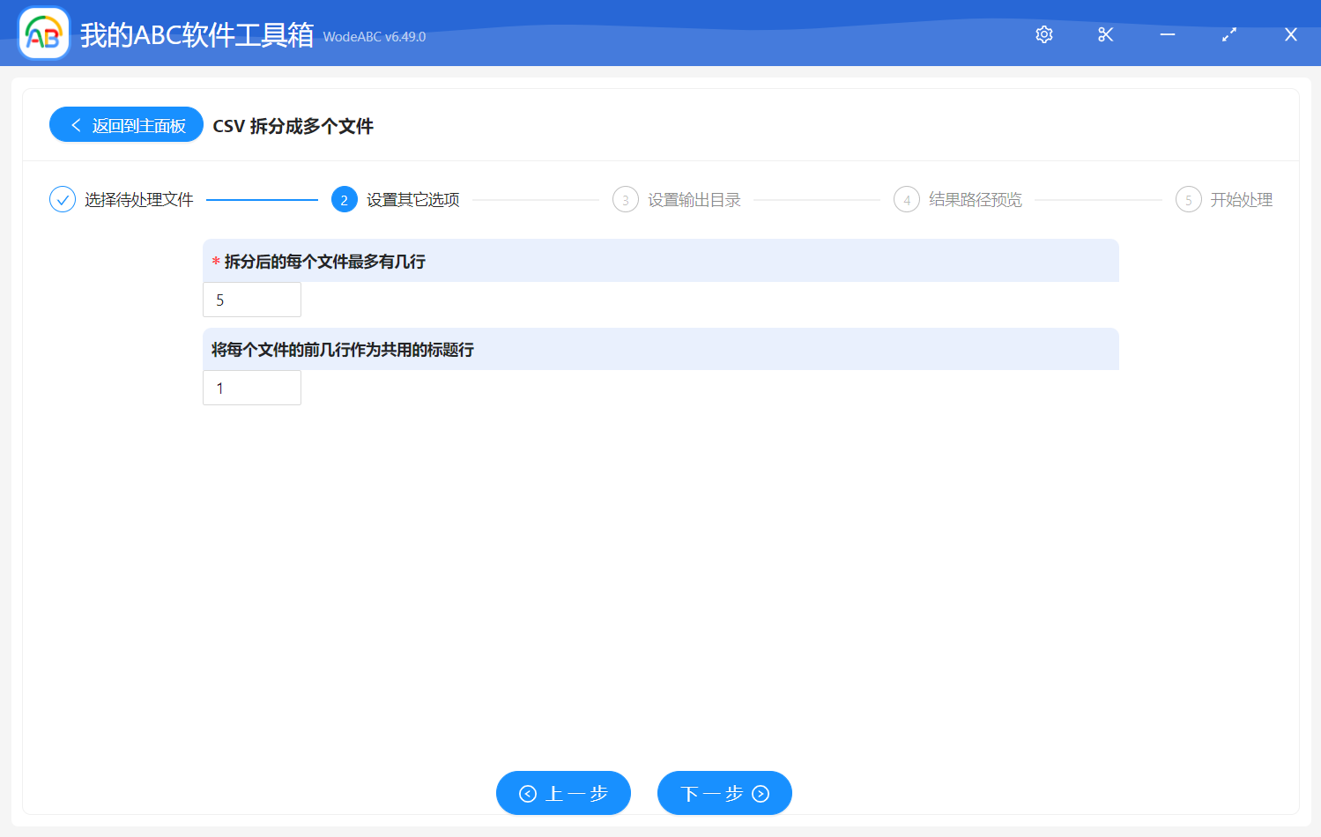The height and width of the screenshot is (837, 1321).
Task: Click the 下一步 next button
Action: click(x=724, y=793)
